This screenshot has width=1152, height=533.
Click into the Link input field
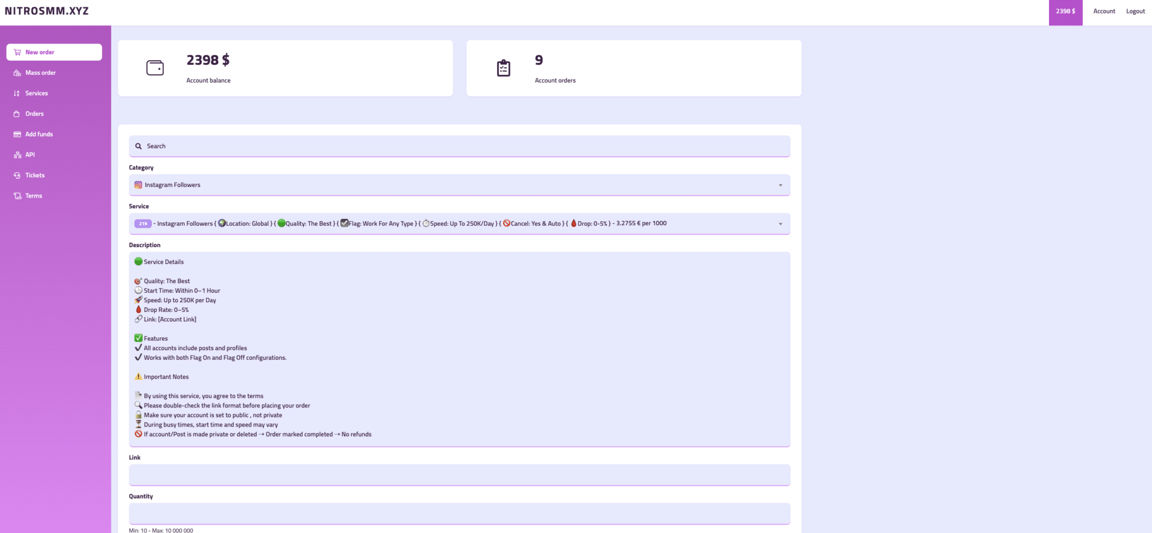tap(459, 475)
